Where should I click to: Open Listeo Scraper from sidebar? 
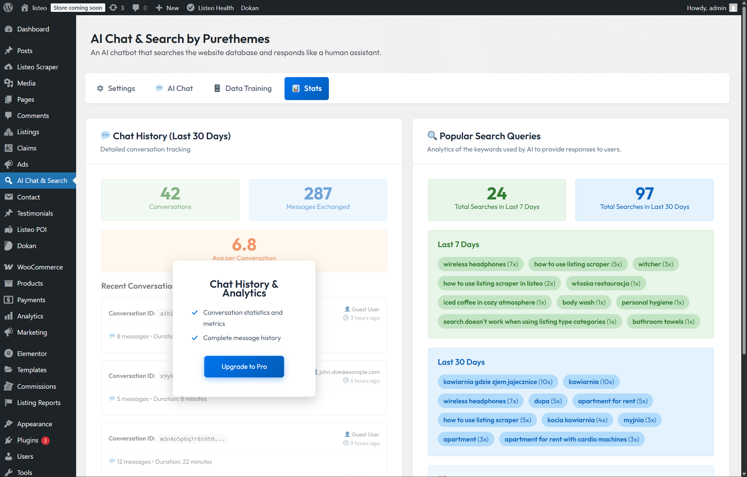pyautogui.click(x=38, y=67)
